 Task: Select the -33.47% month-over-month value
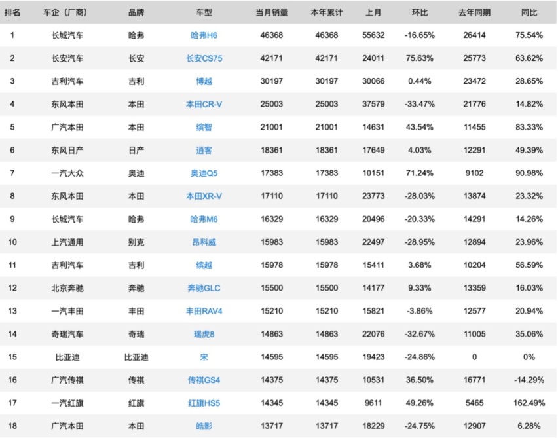coord(420,104)
